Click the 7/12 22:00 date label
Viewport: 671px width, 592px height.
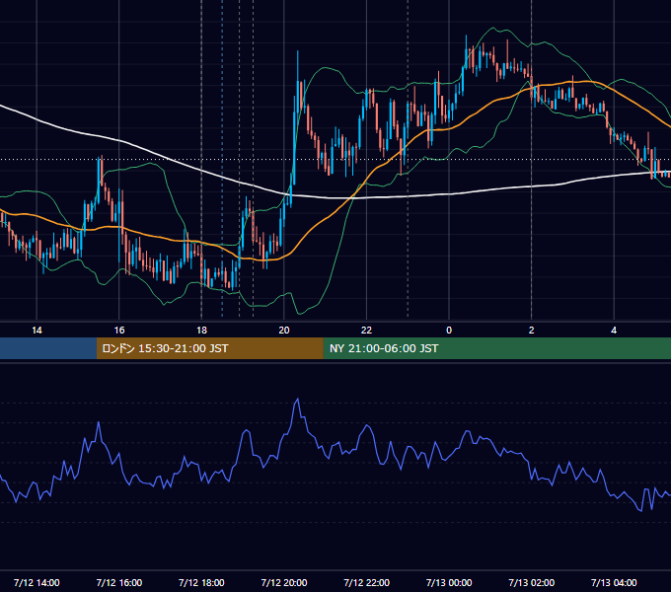367,582
